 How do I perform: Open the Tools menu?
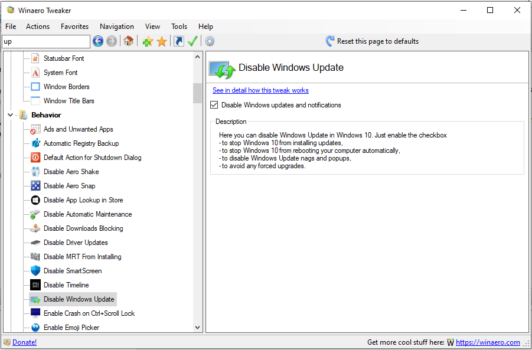[179, 27]
